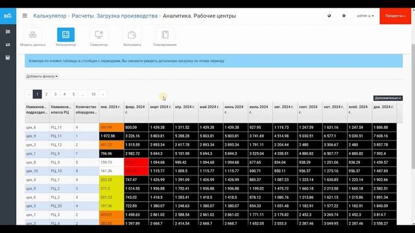Open the hamburger menu
415x233 pixels.
point(25,16)
